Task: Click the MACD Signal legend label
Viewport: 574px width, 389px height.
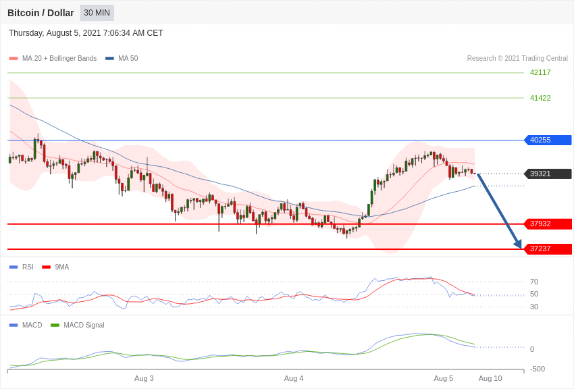Action: coord(84,325)
